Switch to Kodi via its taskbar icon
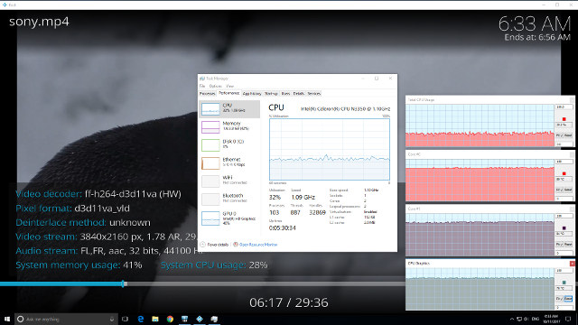 click(x=200, y=319)
